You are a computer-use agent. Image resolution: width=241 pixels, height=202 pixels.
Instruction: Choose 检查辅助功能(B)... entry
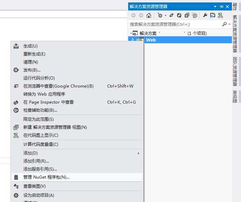(x=77, y=110)
